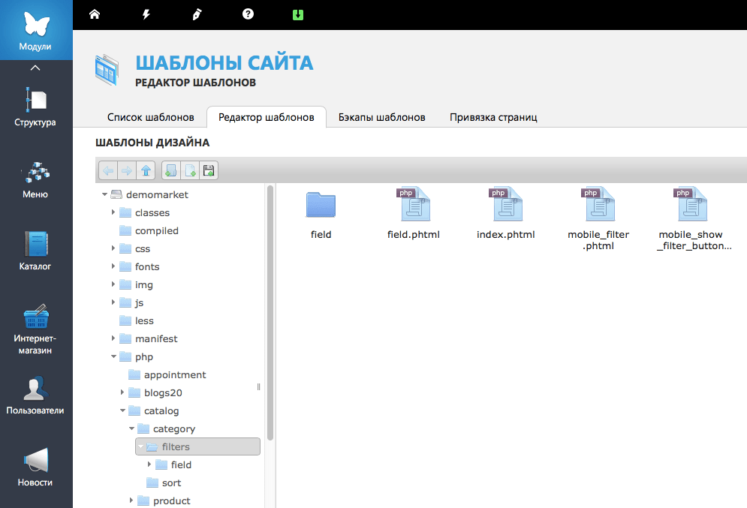Click the back arrow in file toolbar

pos(108,170)
